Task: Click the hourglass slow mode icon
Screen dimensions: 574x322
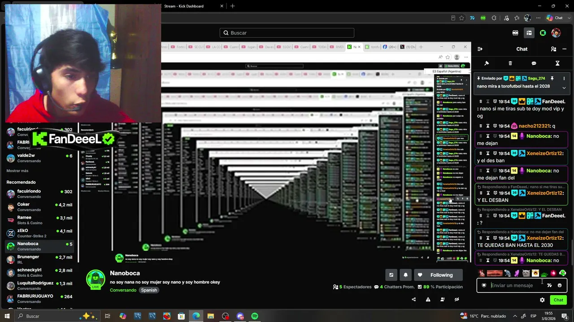Action: coord(557,64)
